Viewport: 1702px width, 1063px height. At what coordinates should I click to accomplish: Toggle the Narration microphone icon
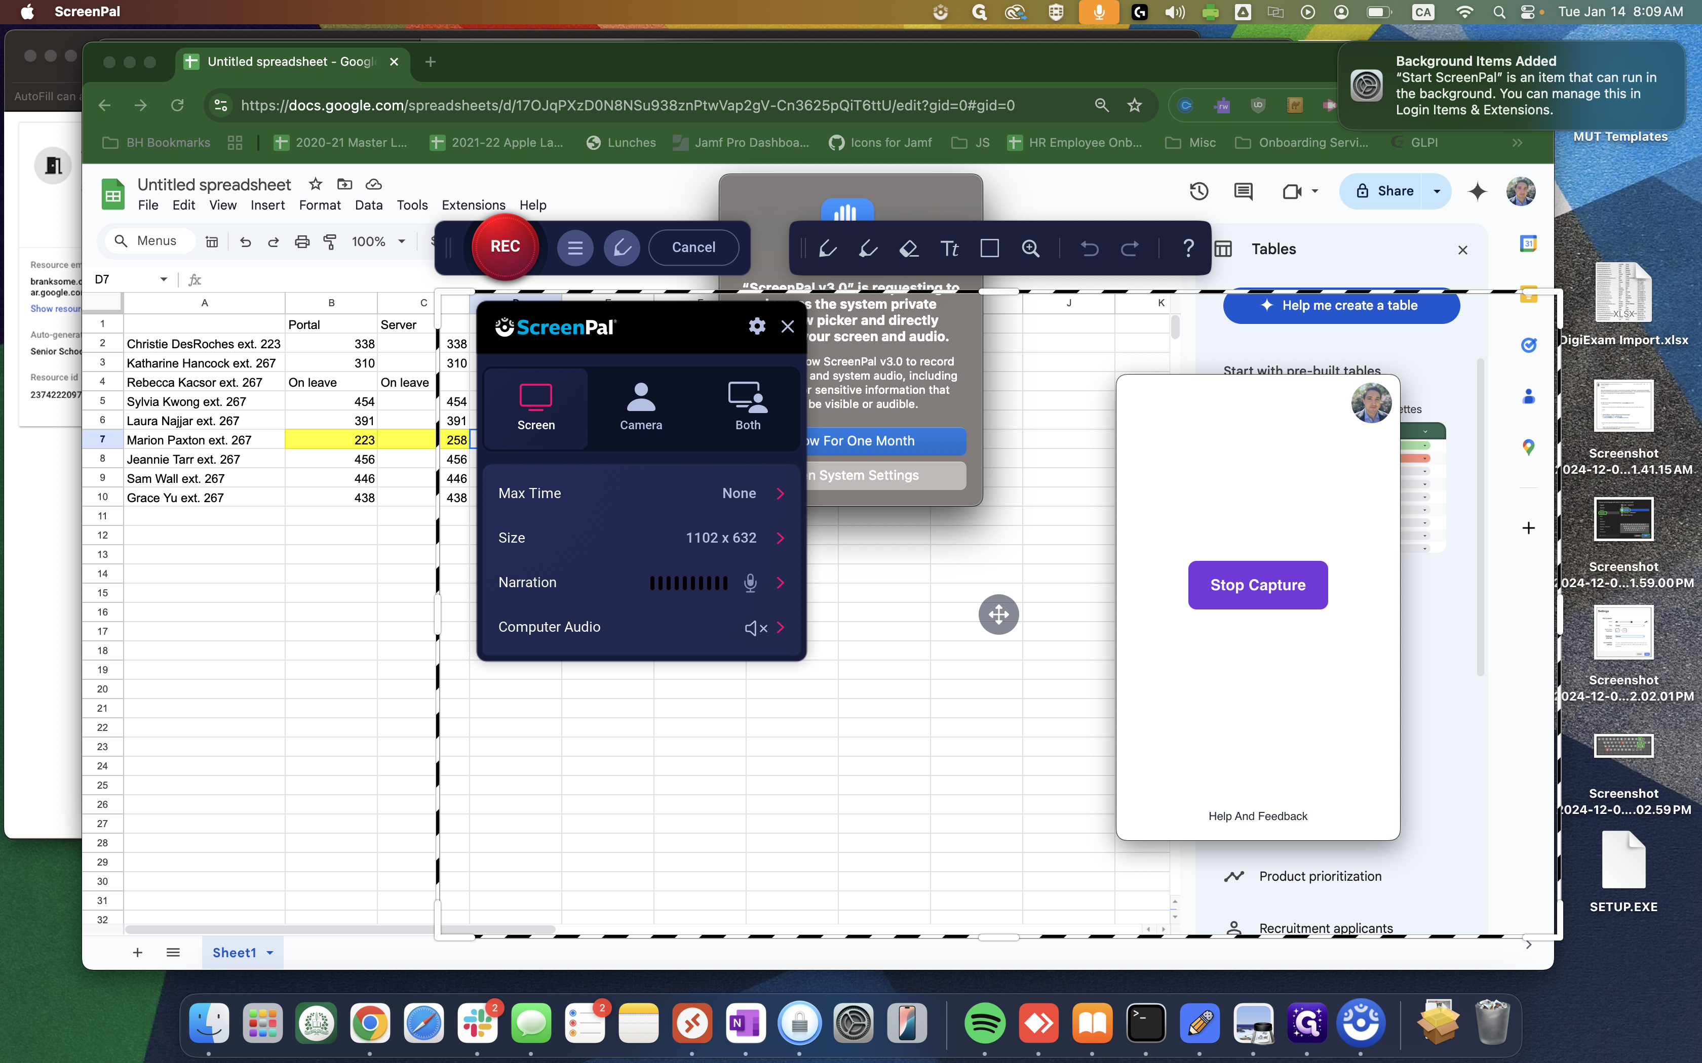point(750,583)
